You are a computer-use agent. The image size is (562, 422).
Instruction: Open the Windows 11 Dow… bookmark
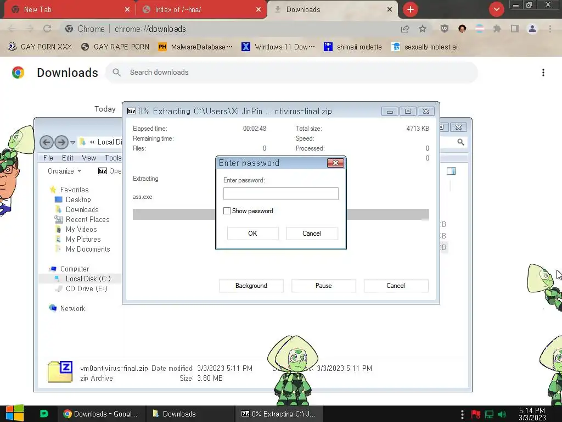pos(278,47)
